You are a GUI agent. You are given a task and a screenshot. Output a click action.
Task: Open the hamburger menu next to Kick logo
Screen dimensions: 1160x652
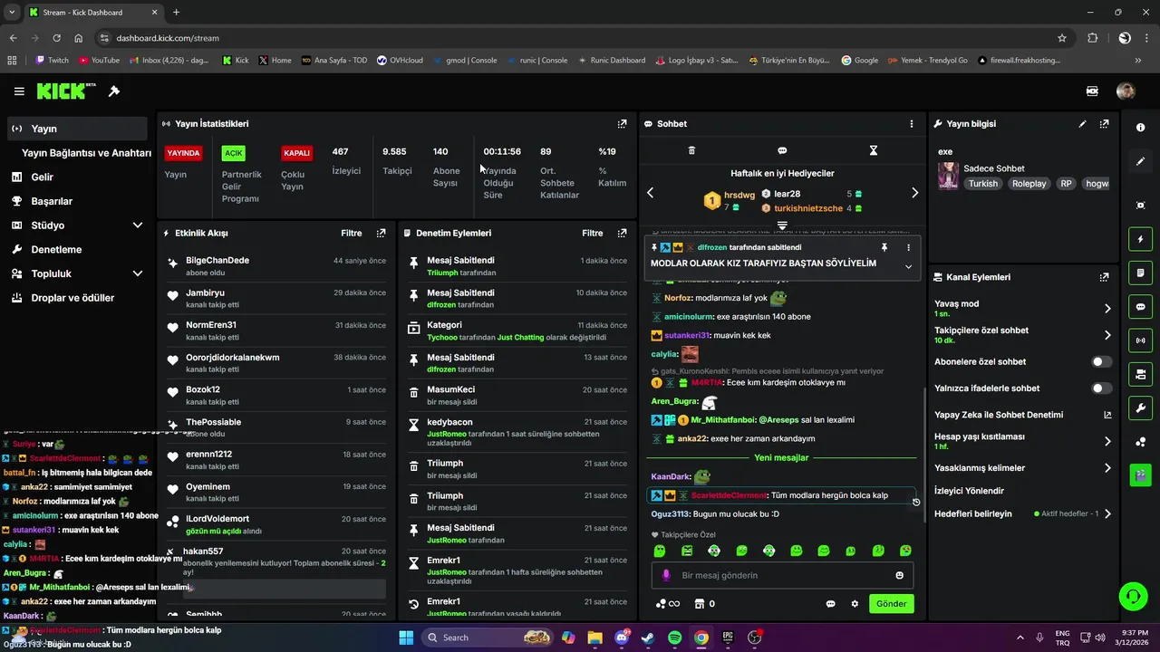(19, 91)
